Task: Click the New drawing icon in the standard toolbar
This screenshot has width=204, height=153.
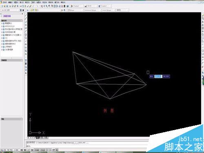Action: coord(2,6)
